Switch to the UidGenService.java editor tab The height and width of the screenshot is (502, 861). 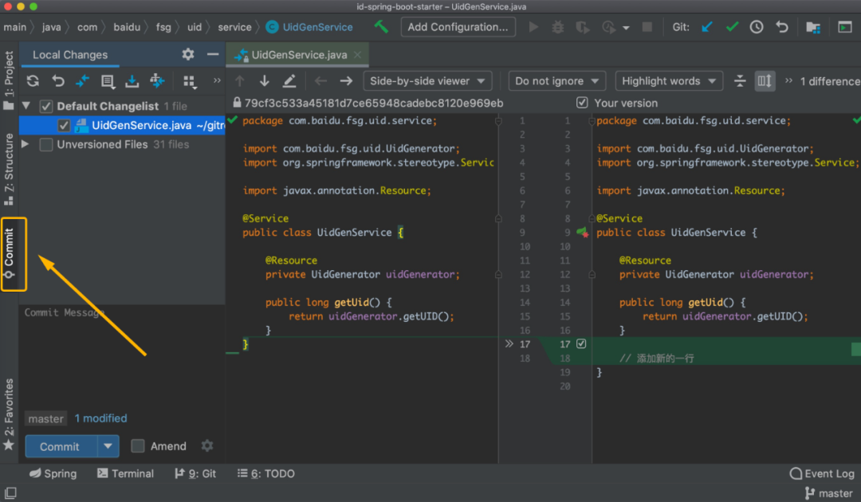pyautogui.click(x=297, y=56)
